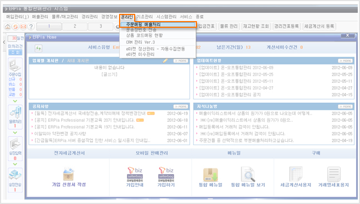Click the [글쓰기] link in bulletin board
360x204 pixels.
click(109, 74)
